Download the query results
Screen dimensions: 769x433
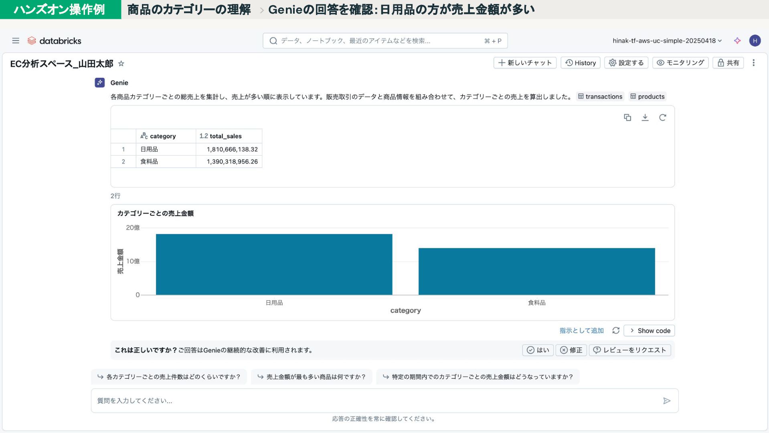[645, 117]
